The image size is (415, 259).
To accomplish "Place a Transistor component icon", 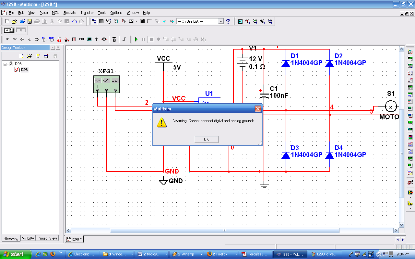I will click(x=30, y=39).
